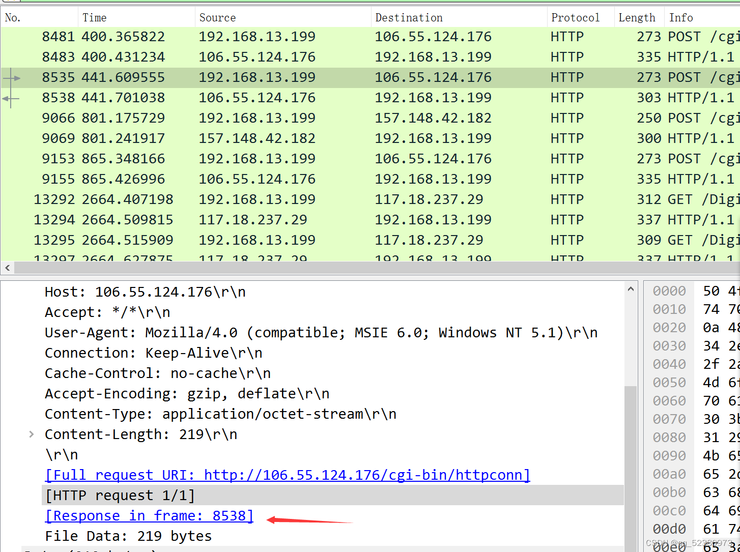Select packet 9066 to 157.148.42.182
The width and height of the screenshot is (740, 552).
(x=370, y=118)
